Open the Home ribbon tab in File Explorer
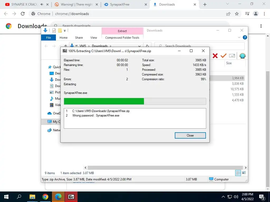The image size is (270, 202). (64, 38)
